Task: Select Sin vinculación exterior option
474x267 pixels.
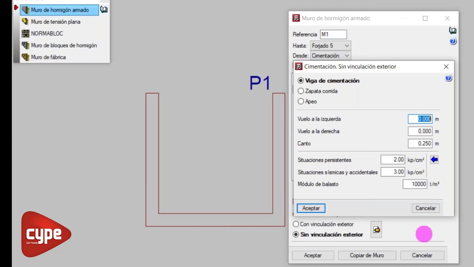Action: [x=296, y=234]
